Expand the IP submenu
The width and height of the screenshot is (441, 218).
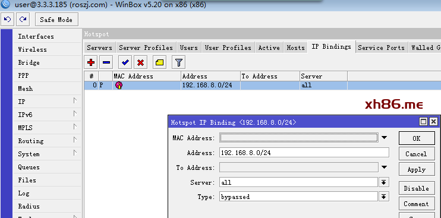point(48,102)
